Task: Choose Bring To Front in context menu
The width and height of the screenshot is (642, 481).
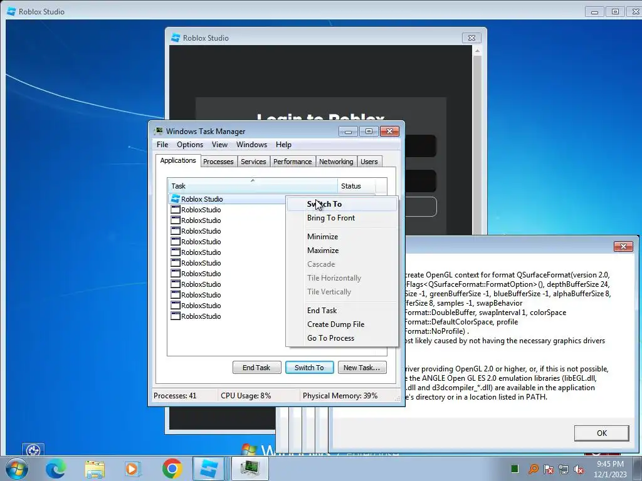Action: 342,218
